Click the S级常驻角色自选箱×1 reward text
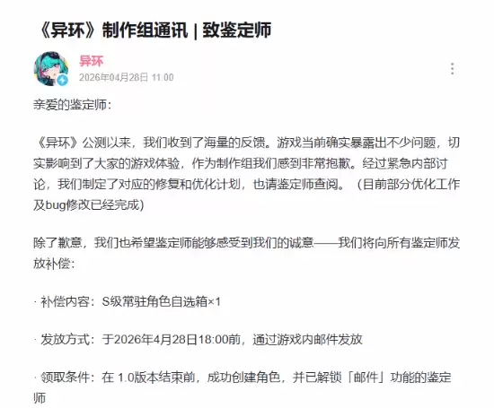 162,301
